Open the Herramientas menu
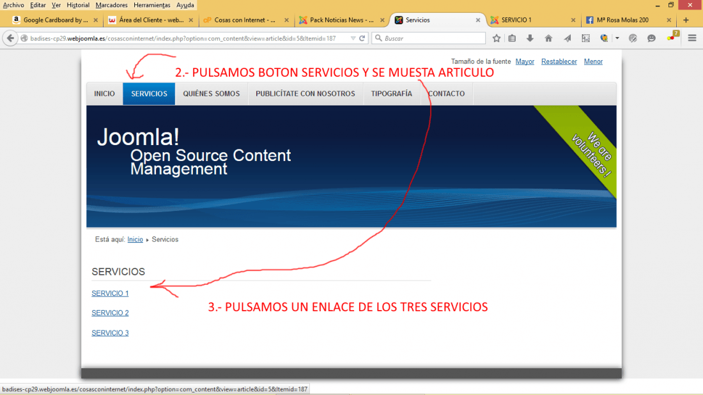 pyautogui.click(x=152, y=5)
